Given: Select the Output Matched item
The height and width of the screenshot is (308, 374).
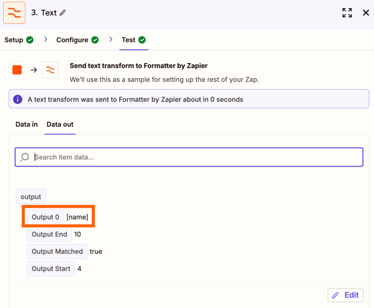Looking at the screenshot, I should tap(57, 251).
